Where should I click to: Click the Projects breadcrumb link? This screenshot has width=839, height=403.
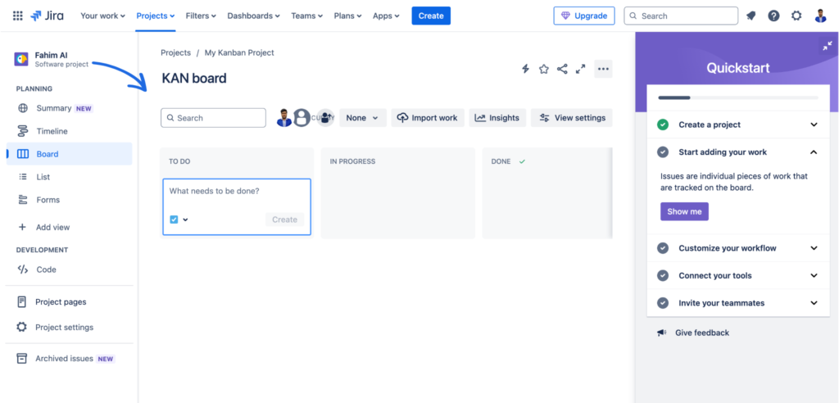tap(175, 52)
